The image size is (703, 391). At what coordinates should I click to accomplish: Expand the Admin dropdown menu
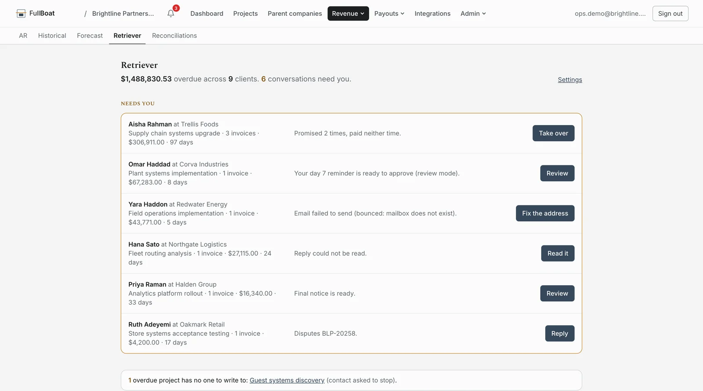[473, 14]
